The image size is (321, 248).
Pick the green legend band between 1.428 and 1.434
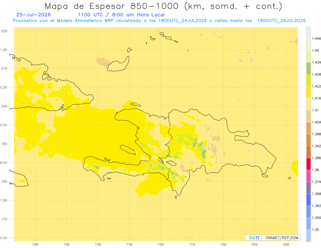click(x=308, y=68)
